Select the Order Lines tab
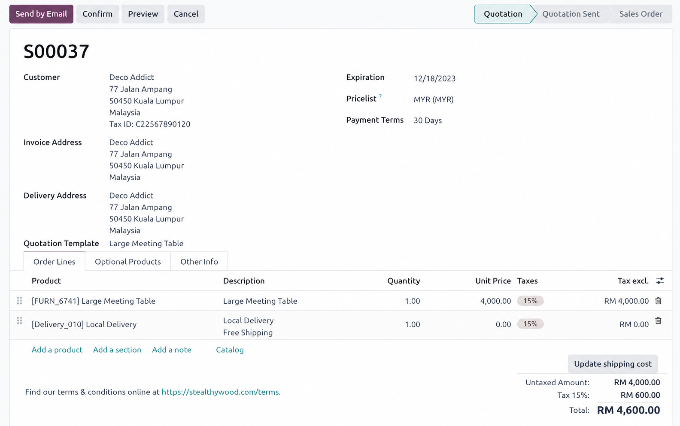Screen dimensions: 680x426 click(x=54, y=262)
